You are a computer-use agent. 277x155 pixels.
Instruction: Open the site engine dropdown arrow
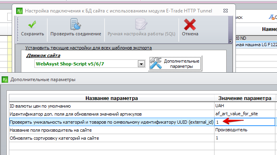pos(141,64)
